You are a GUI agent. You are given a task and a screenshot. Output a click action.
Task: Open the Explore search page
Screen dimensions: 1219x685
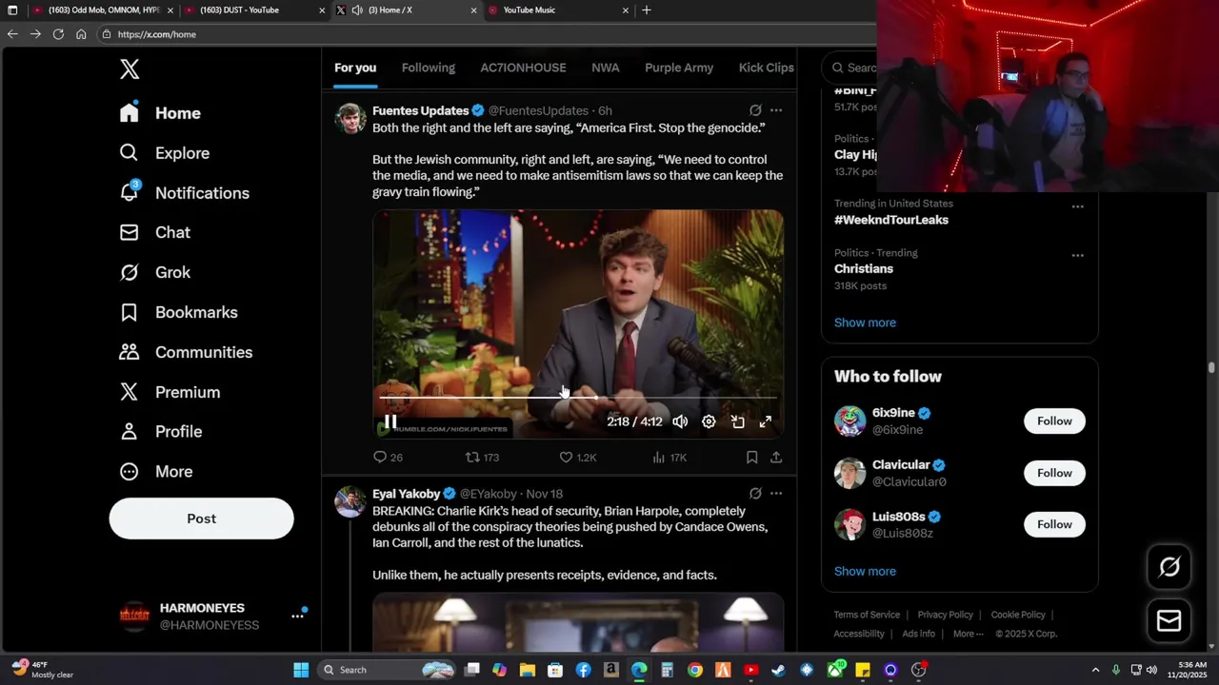[x=164, y=153]
